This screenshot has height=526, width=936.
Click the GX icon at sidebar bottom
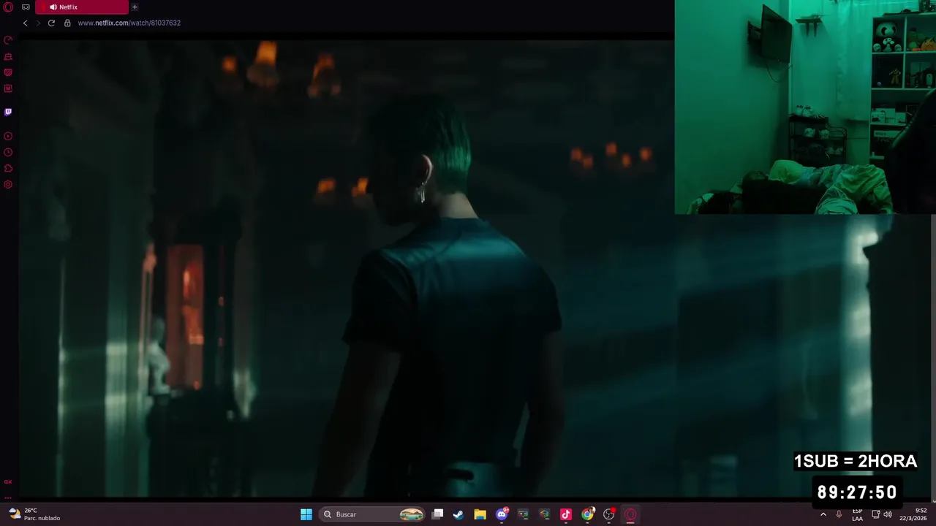8,482
